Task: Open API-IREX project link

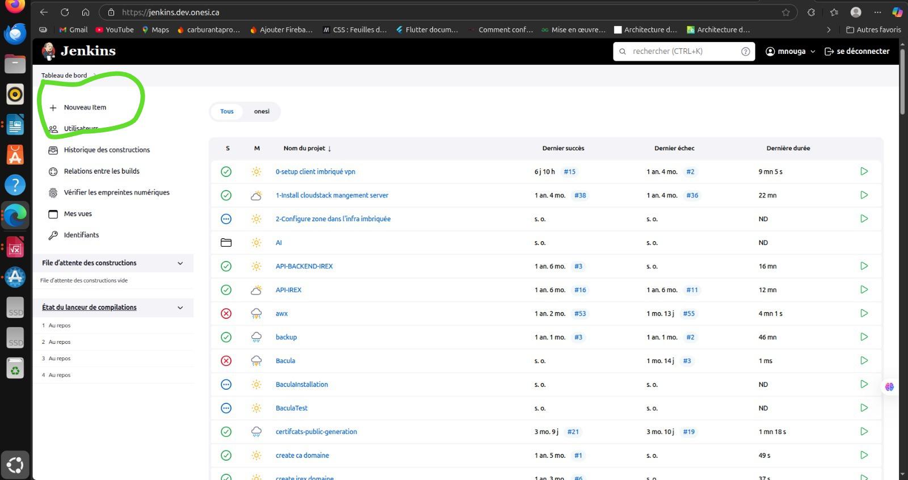Action: (x=288, y=290)
